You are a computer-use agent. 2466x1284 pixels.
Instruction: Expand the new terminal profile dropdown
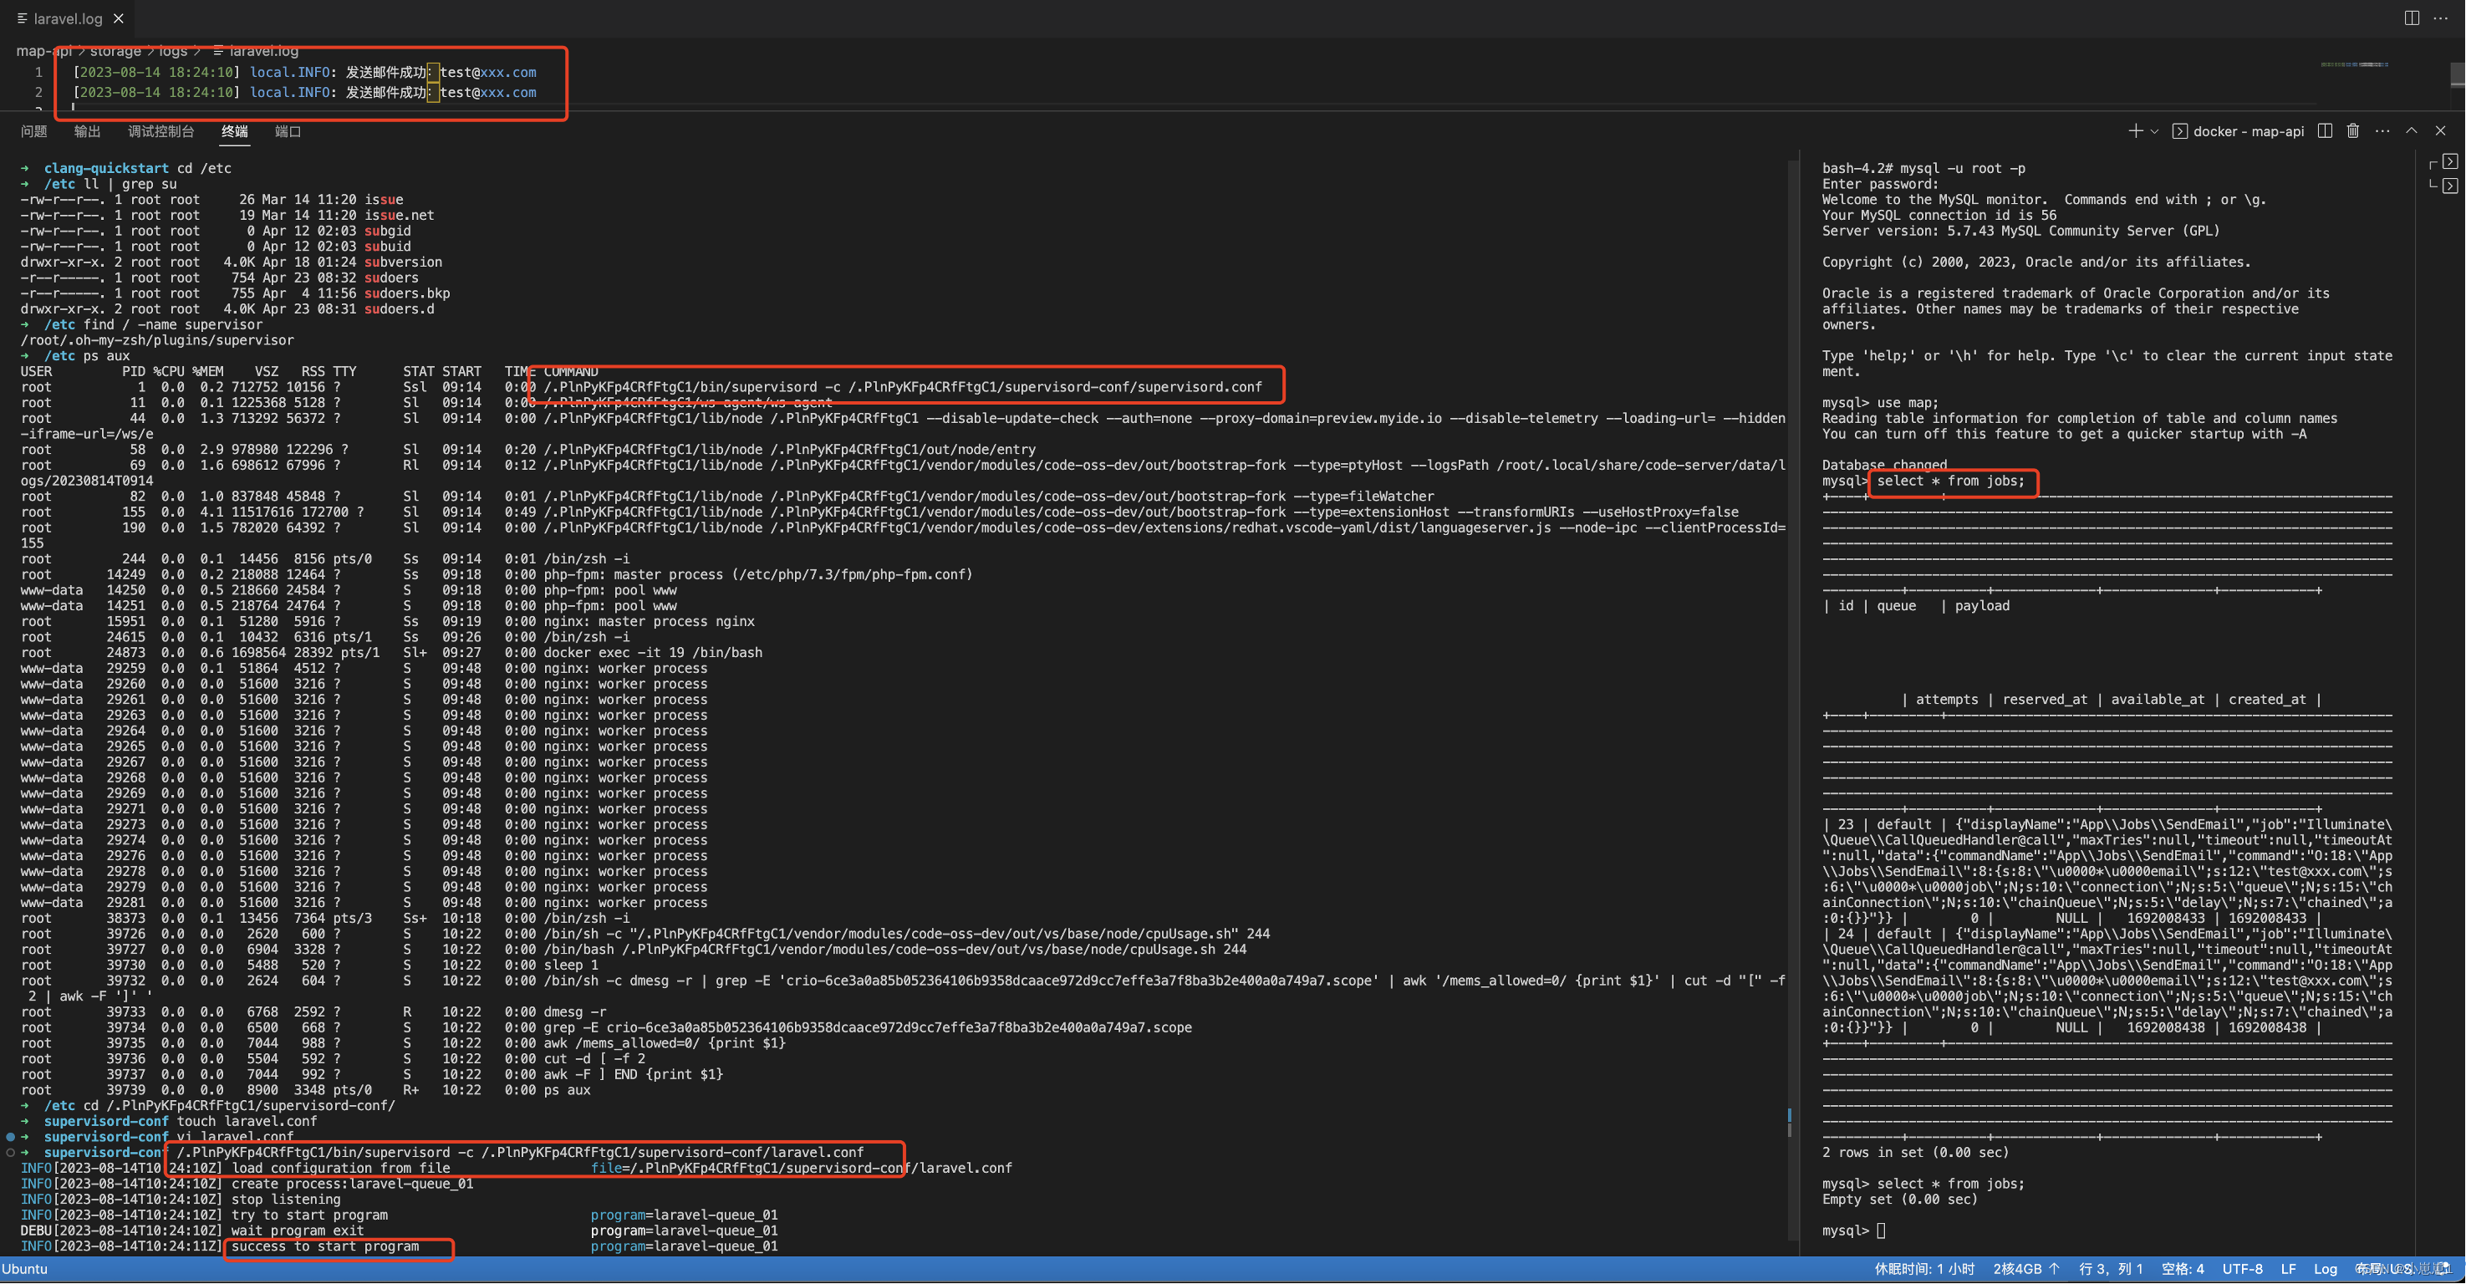point(2154,130)
